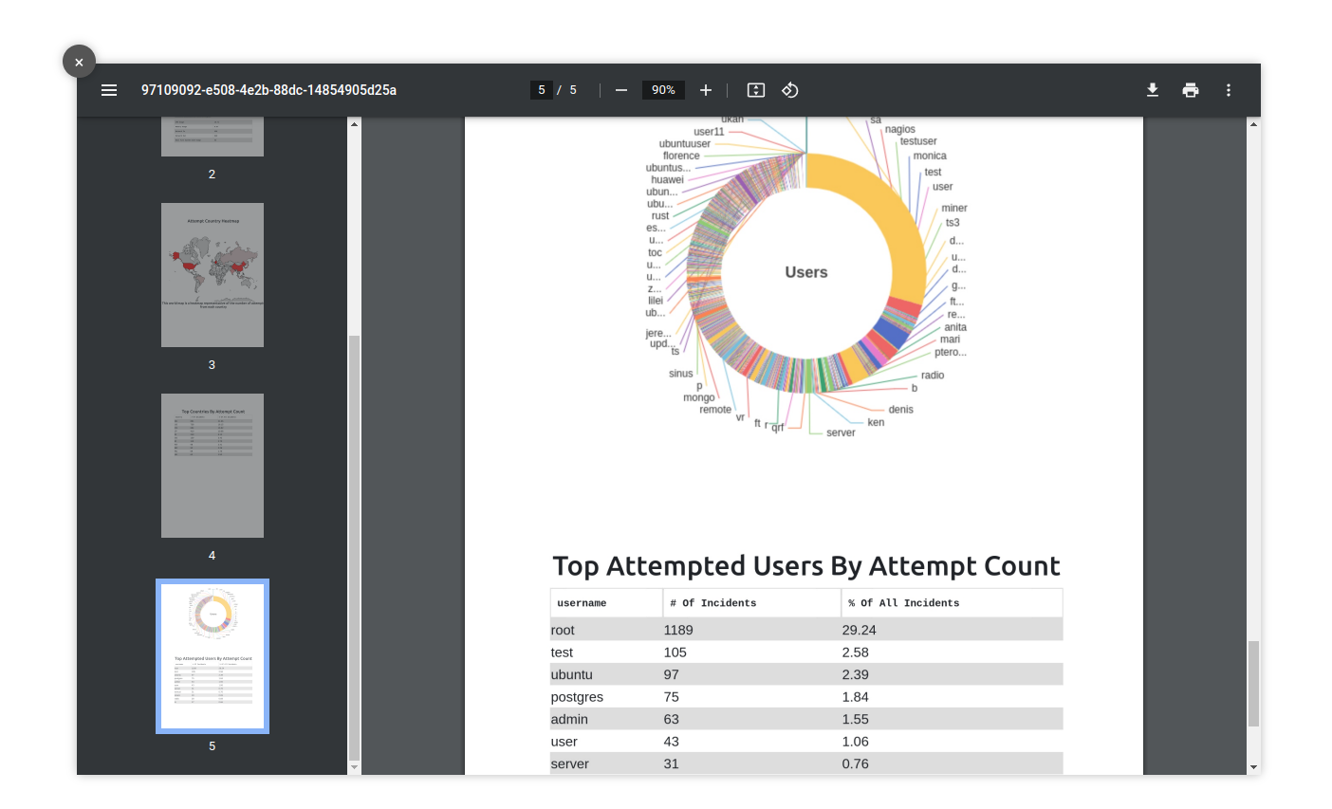Click the 'ubuntuuser' chart label
This screenshot has height=809, width=1332.
click(685, 144)
